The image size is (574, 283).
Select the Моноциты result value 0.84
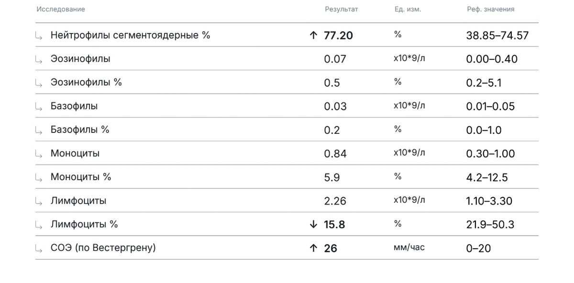(335, 153)
